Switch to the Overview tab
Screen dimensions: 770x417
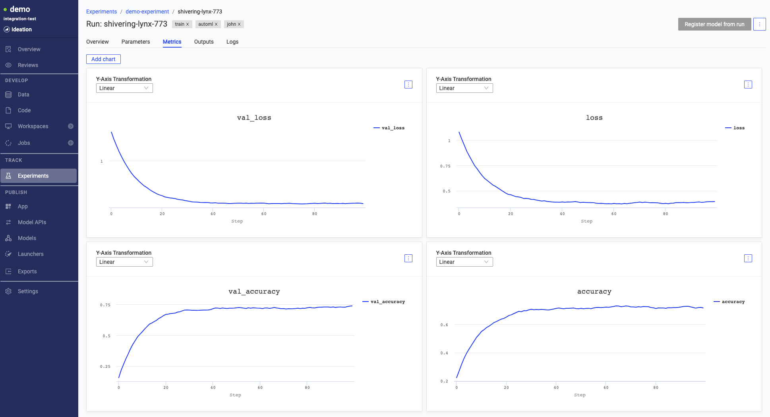pyautogui.click(x=97, y=42)
